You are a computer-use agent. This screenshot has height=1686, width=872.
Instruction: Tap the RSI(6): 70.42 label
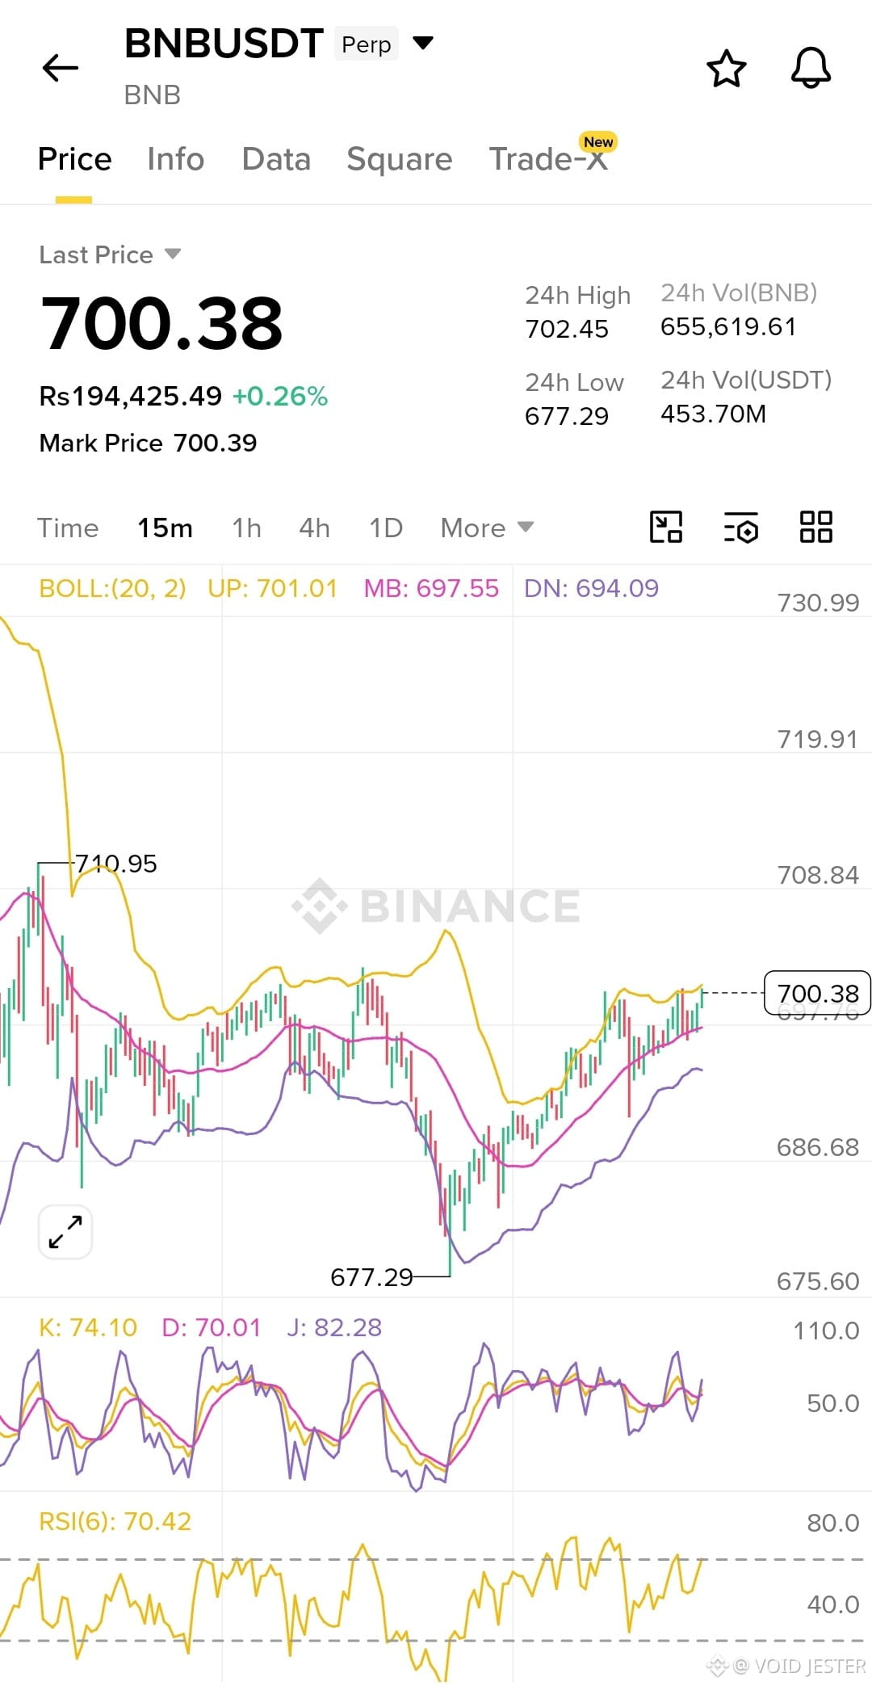tap(115, 1521)
